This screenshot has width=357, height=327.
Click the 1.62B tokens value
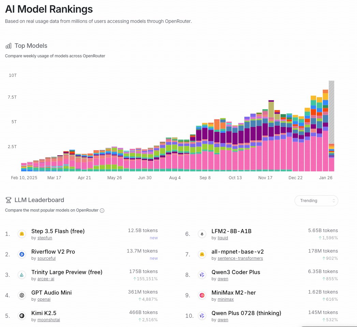click(323, 292)
